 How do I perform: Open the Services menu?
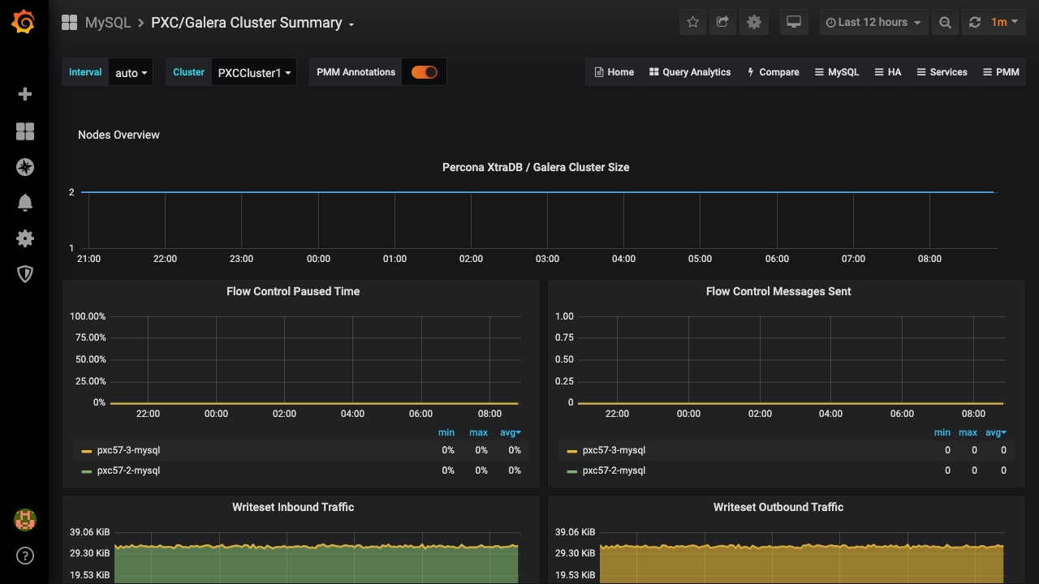point(942,72)
